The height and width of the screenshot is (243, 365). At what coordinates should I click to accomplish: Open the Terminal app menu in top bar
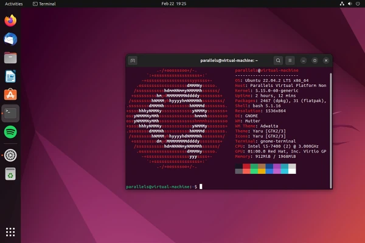coord(44,4)
